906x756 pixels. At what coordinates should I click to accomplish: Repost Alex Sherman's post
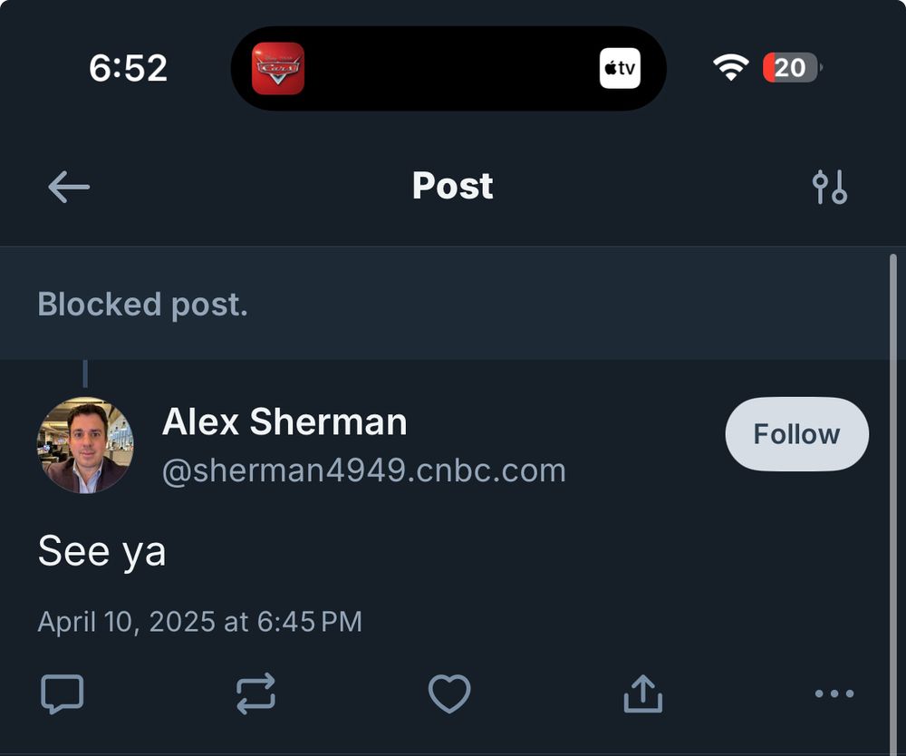tap(255, 694)
